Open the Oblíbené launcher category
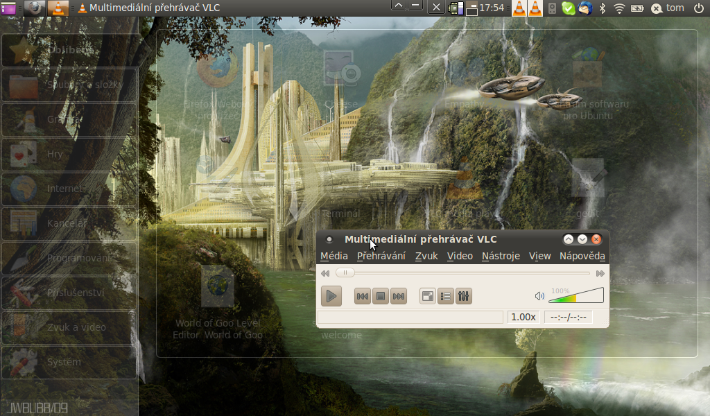710x416 pixels. [x=69, y=50]
